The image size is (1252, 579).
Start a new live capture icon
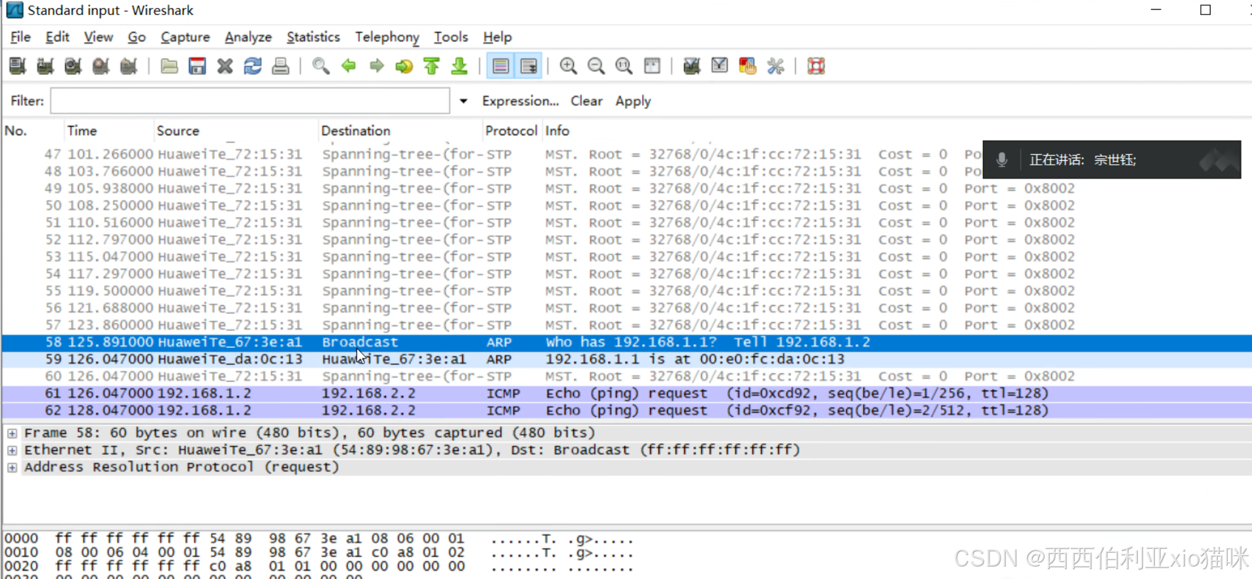73,66
